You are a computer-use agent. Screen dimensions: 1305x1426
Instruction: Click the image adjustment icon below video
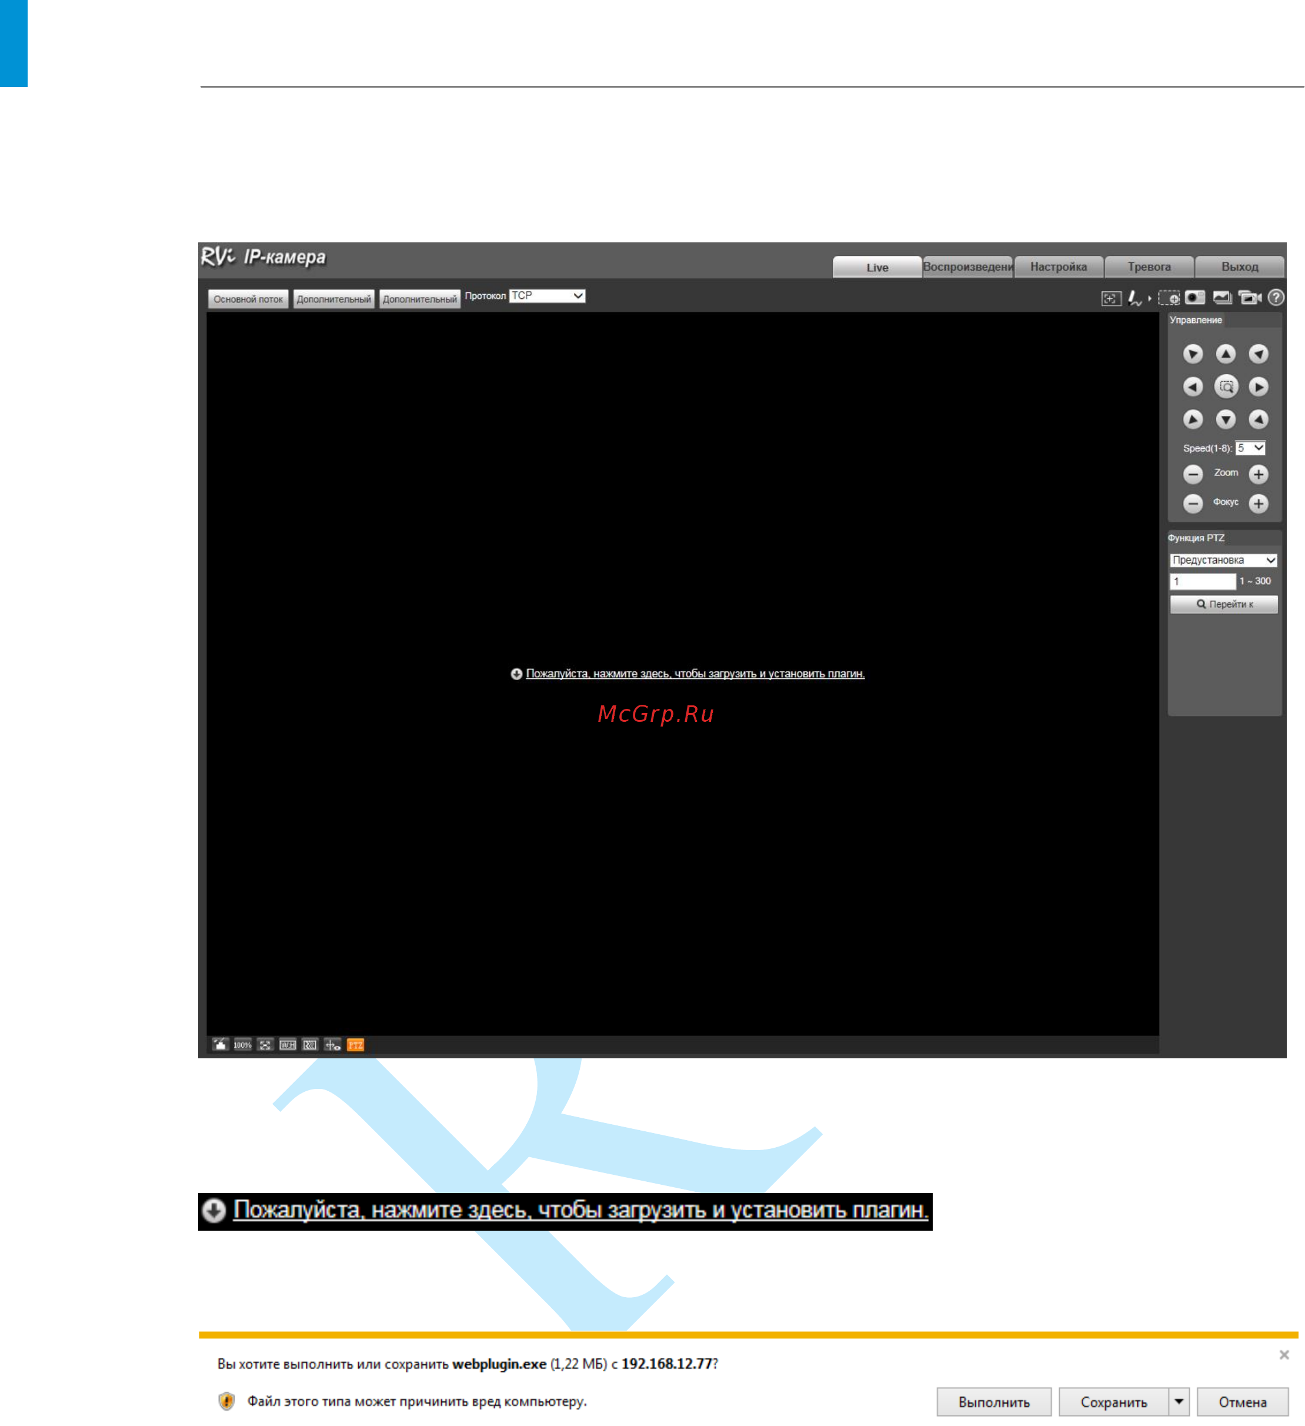[220, 1045]
